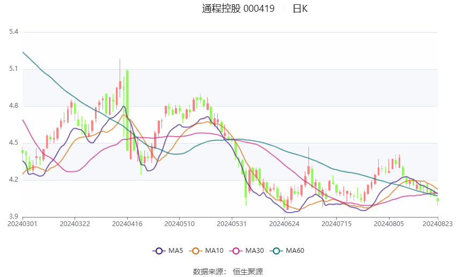Click the chart title 通程控股 000419
Image resolution: width=456 pixels, height=277 pixels.
click(x=238, y=9)
